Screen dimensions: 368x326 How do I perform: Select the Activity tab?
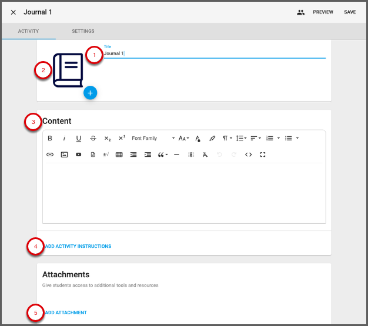pos(28,31)
